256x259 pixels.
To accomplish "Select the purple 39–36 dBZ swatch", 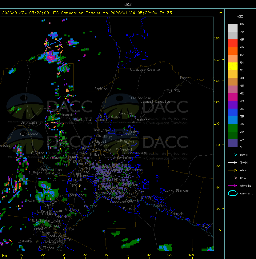I will 233,105.
